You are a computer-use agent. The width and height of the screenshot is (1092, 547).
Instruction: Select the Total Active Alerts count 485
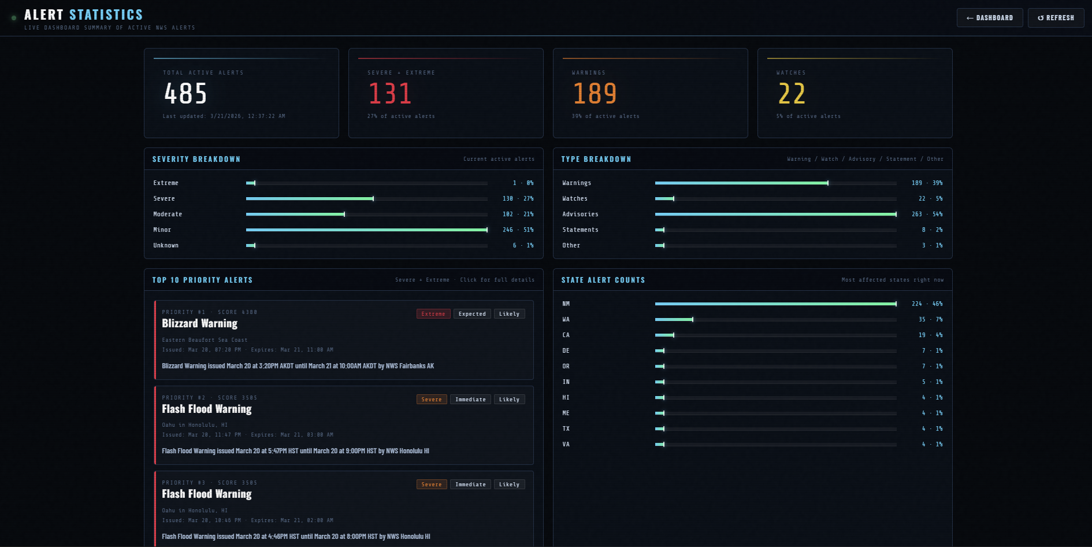pos(185,94)
